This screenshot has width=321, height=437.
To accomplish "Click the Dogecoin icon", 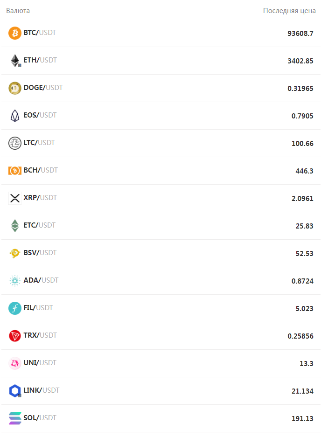I will click(x=15, y=88).
